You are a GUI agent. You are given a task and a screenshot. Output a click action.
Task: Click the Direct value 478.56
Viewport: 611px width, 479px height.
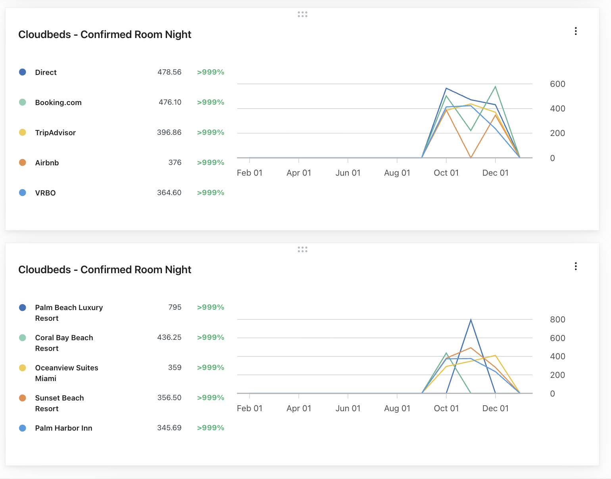169,72
